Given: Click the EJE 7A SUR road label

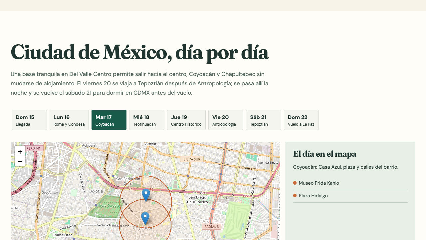Looking at the screenshot, I should (x=192, y=159).
